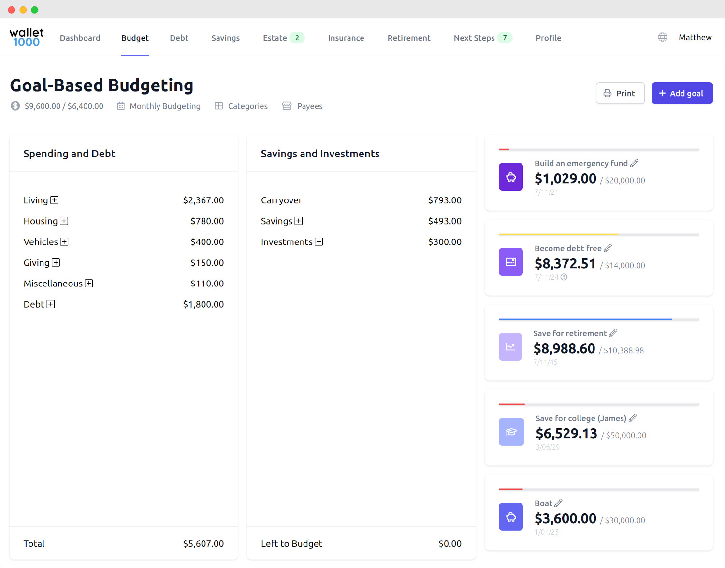Image resolution: width=725 pixels, height=568 pixels.
Task: Click the Categories grid icon
Action: pyautogui.click(x=219, y=106)
